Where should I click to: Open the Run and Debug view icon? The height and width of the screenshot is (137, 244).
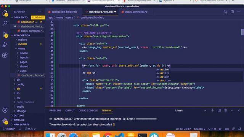coord(5,45)
